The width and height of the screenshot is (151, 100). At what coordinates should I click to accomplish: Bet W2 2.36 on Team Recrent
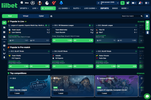[x=83, y=40]
